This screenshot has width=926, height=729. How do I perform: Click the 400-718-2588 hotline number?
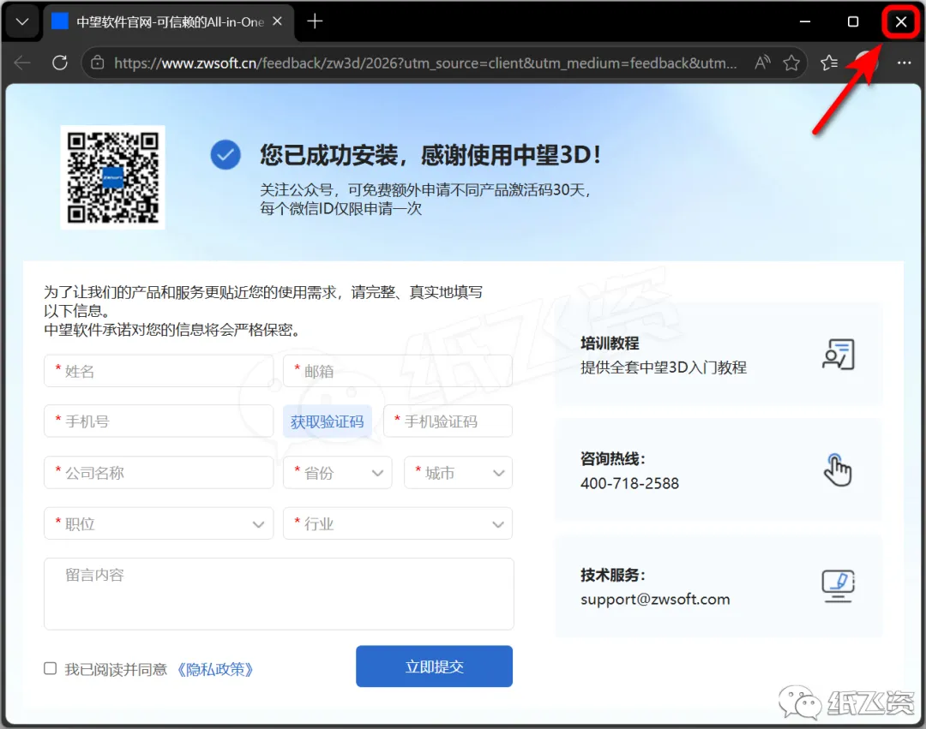[629, 484]
